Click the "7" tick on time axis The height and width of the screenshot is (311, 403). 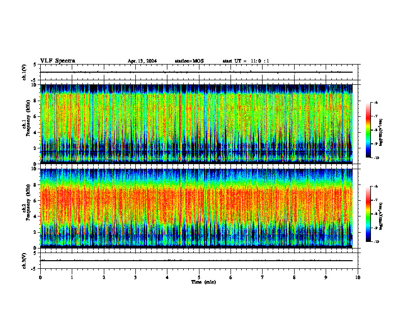pyautogui.click(x=263, y=277)
